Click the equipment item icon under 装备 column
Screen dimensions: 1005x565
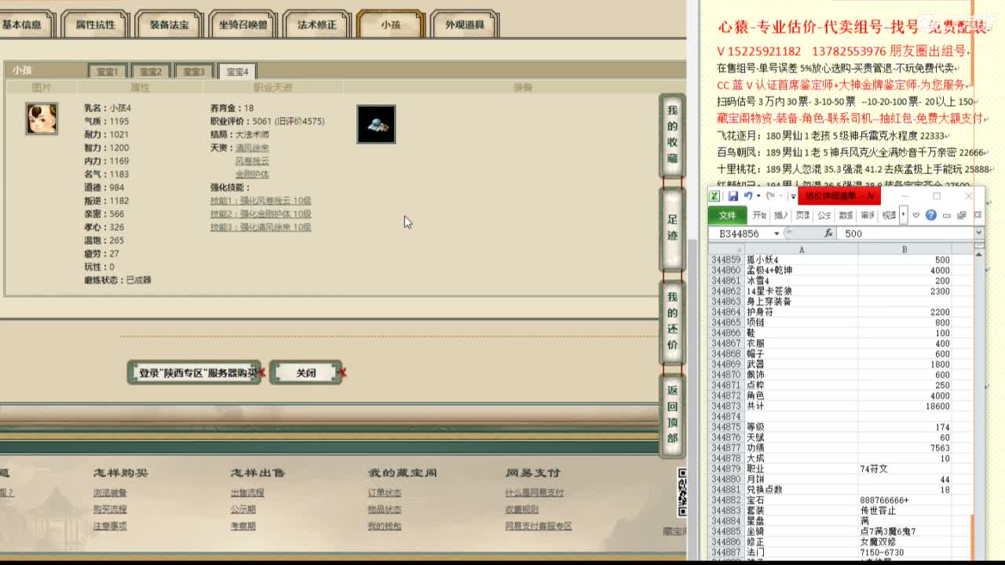pos(376,124)
